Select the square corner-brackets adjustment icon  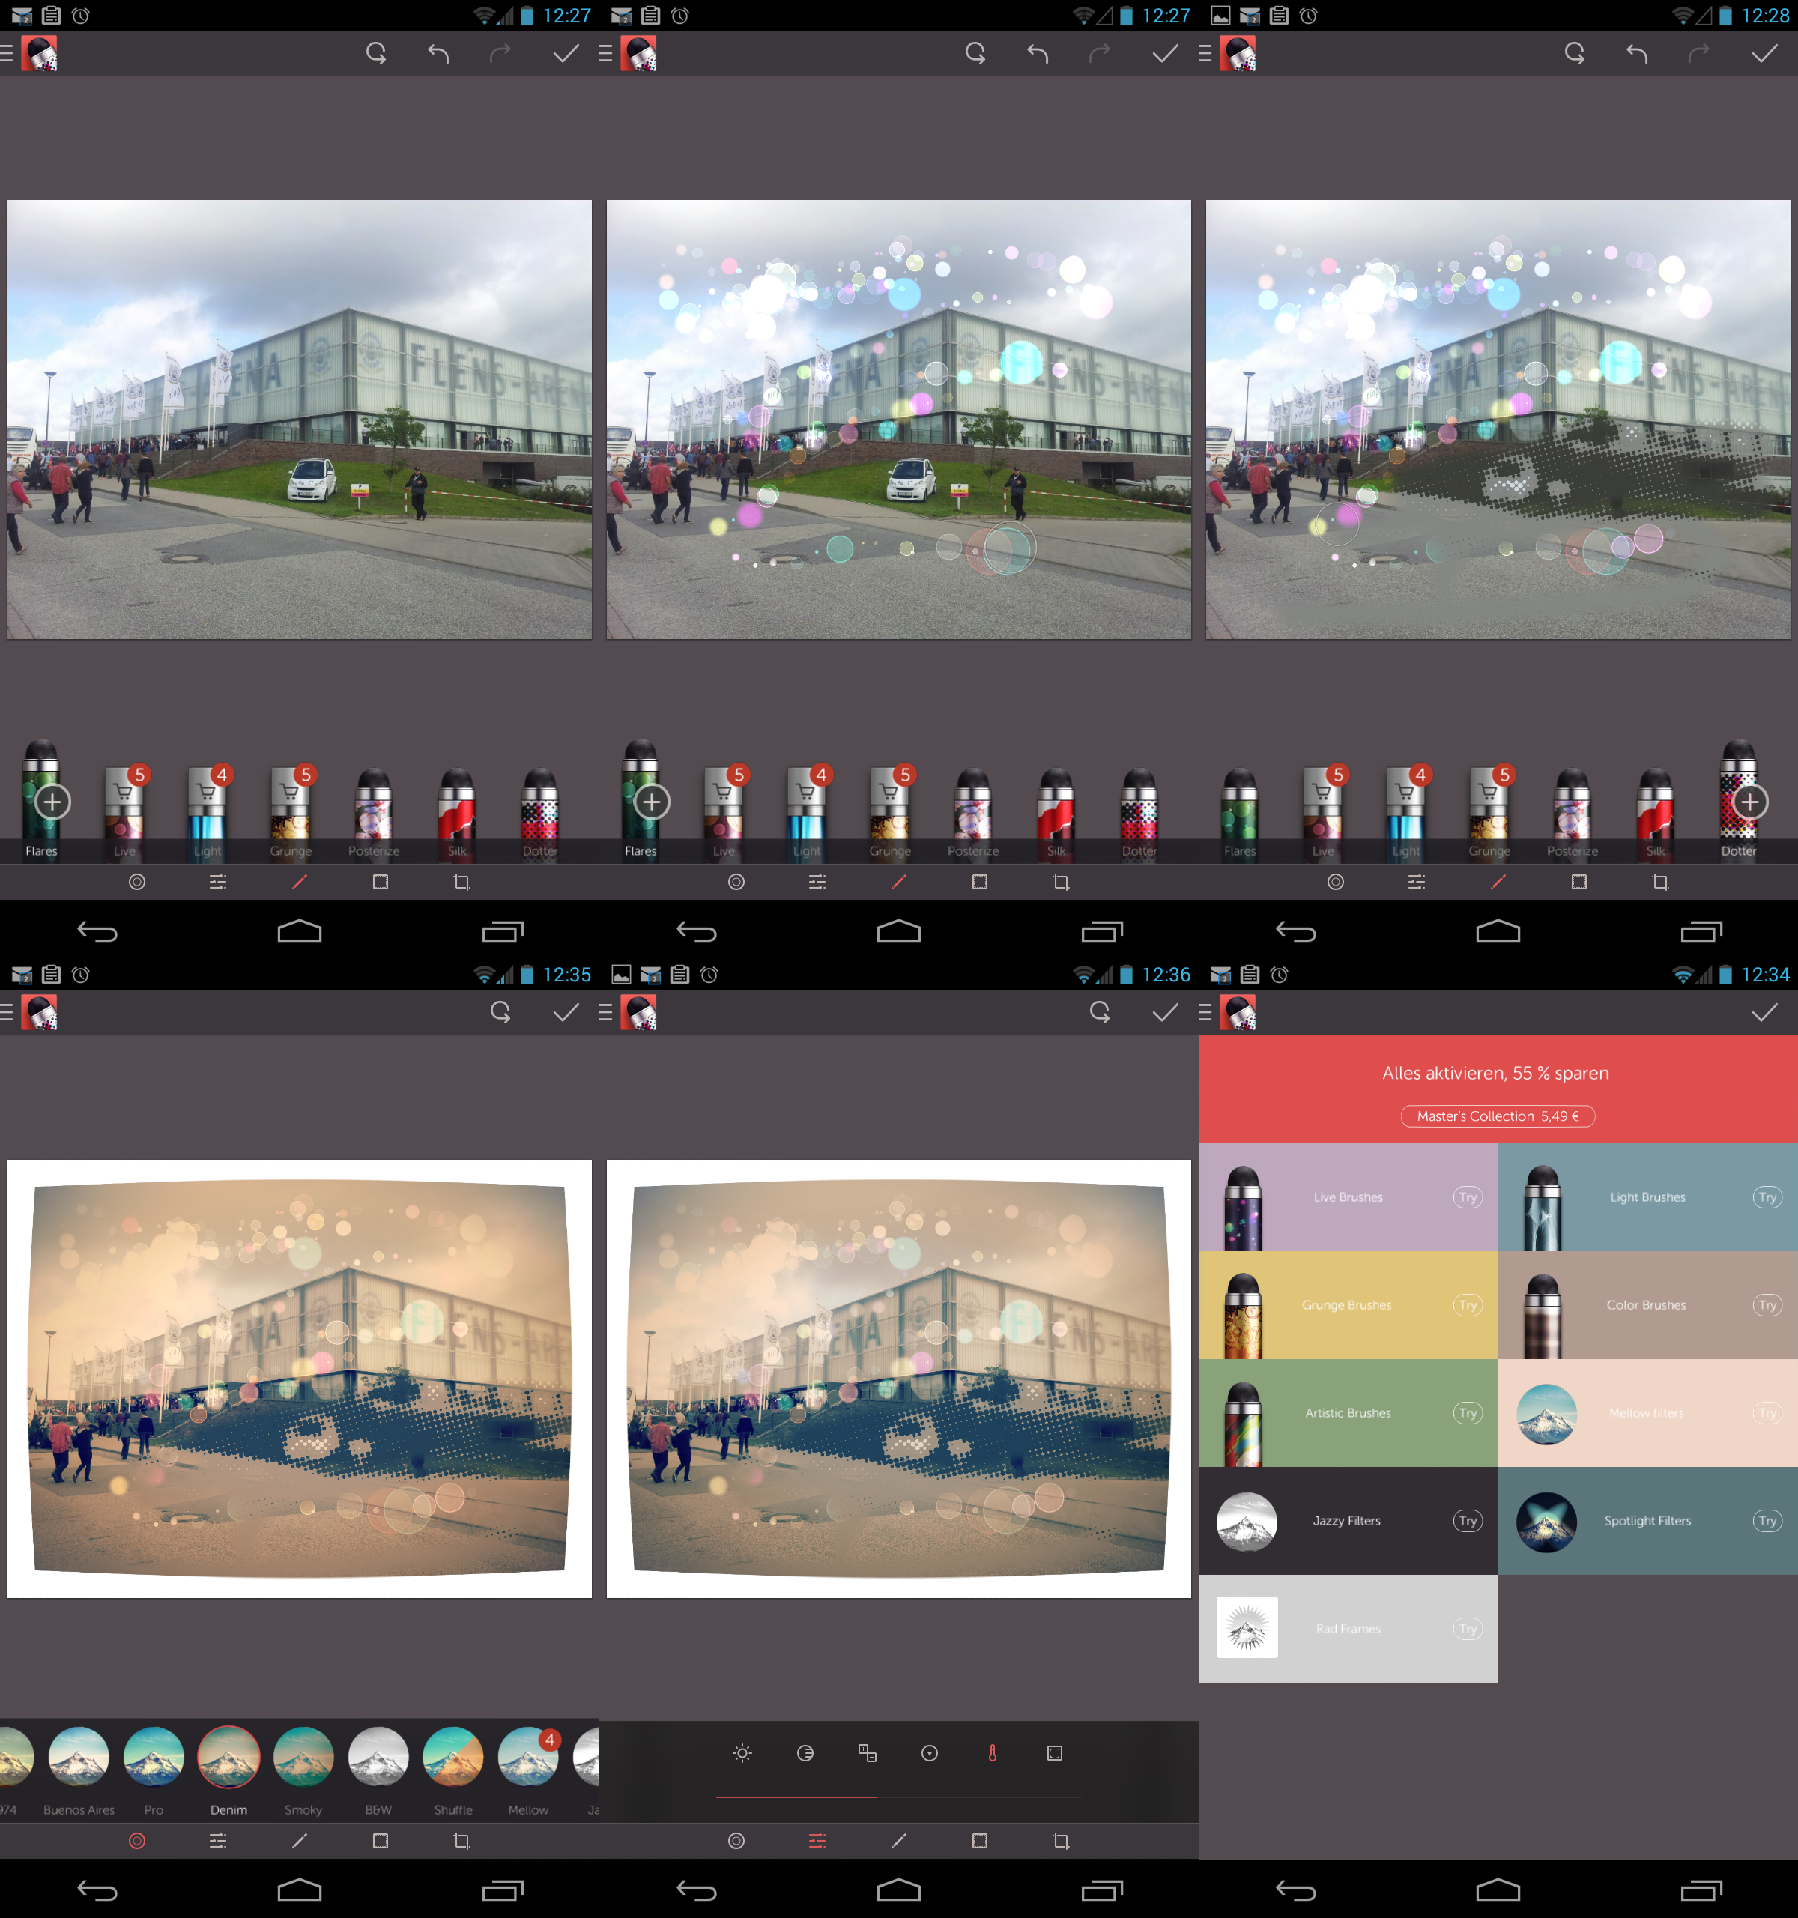(1054, 1754)
